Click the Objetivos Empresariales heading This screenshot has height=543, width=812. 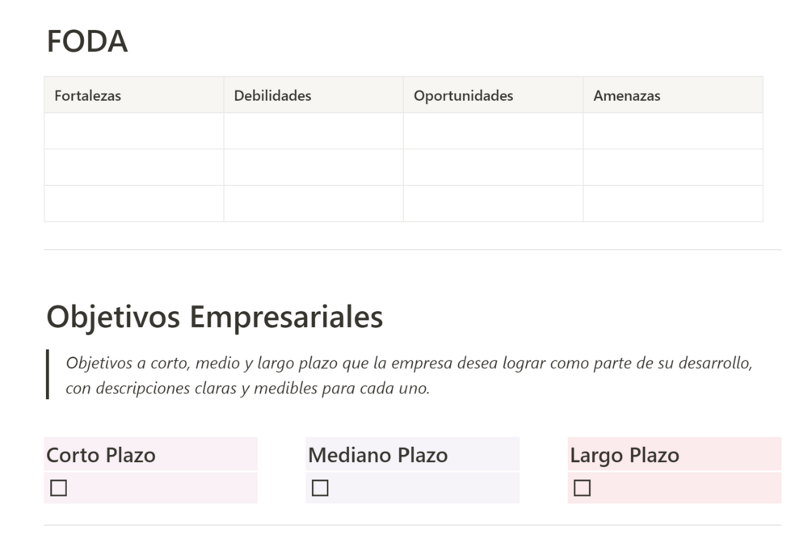pyautogui.click(x=215, y=317)
